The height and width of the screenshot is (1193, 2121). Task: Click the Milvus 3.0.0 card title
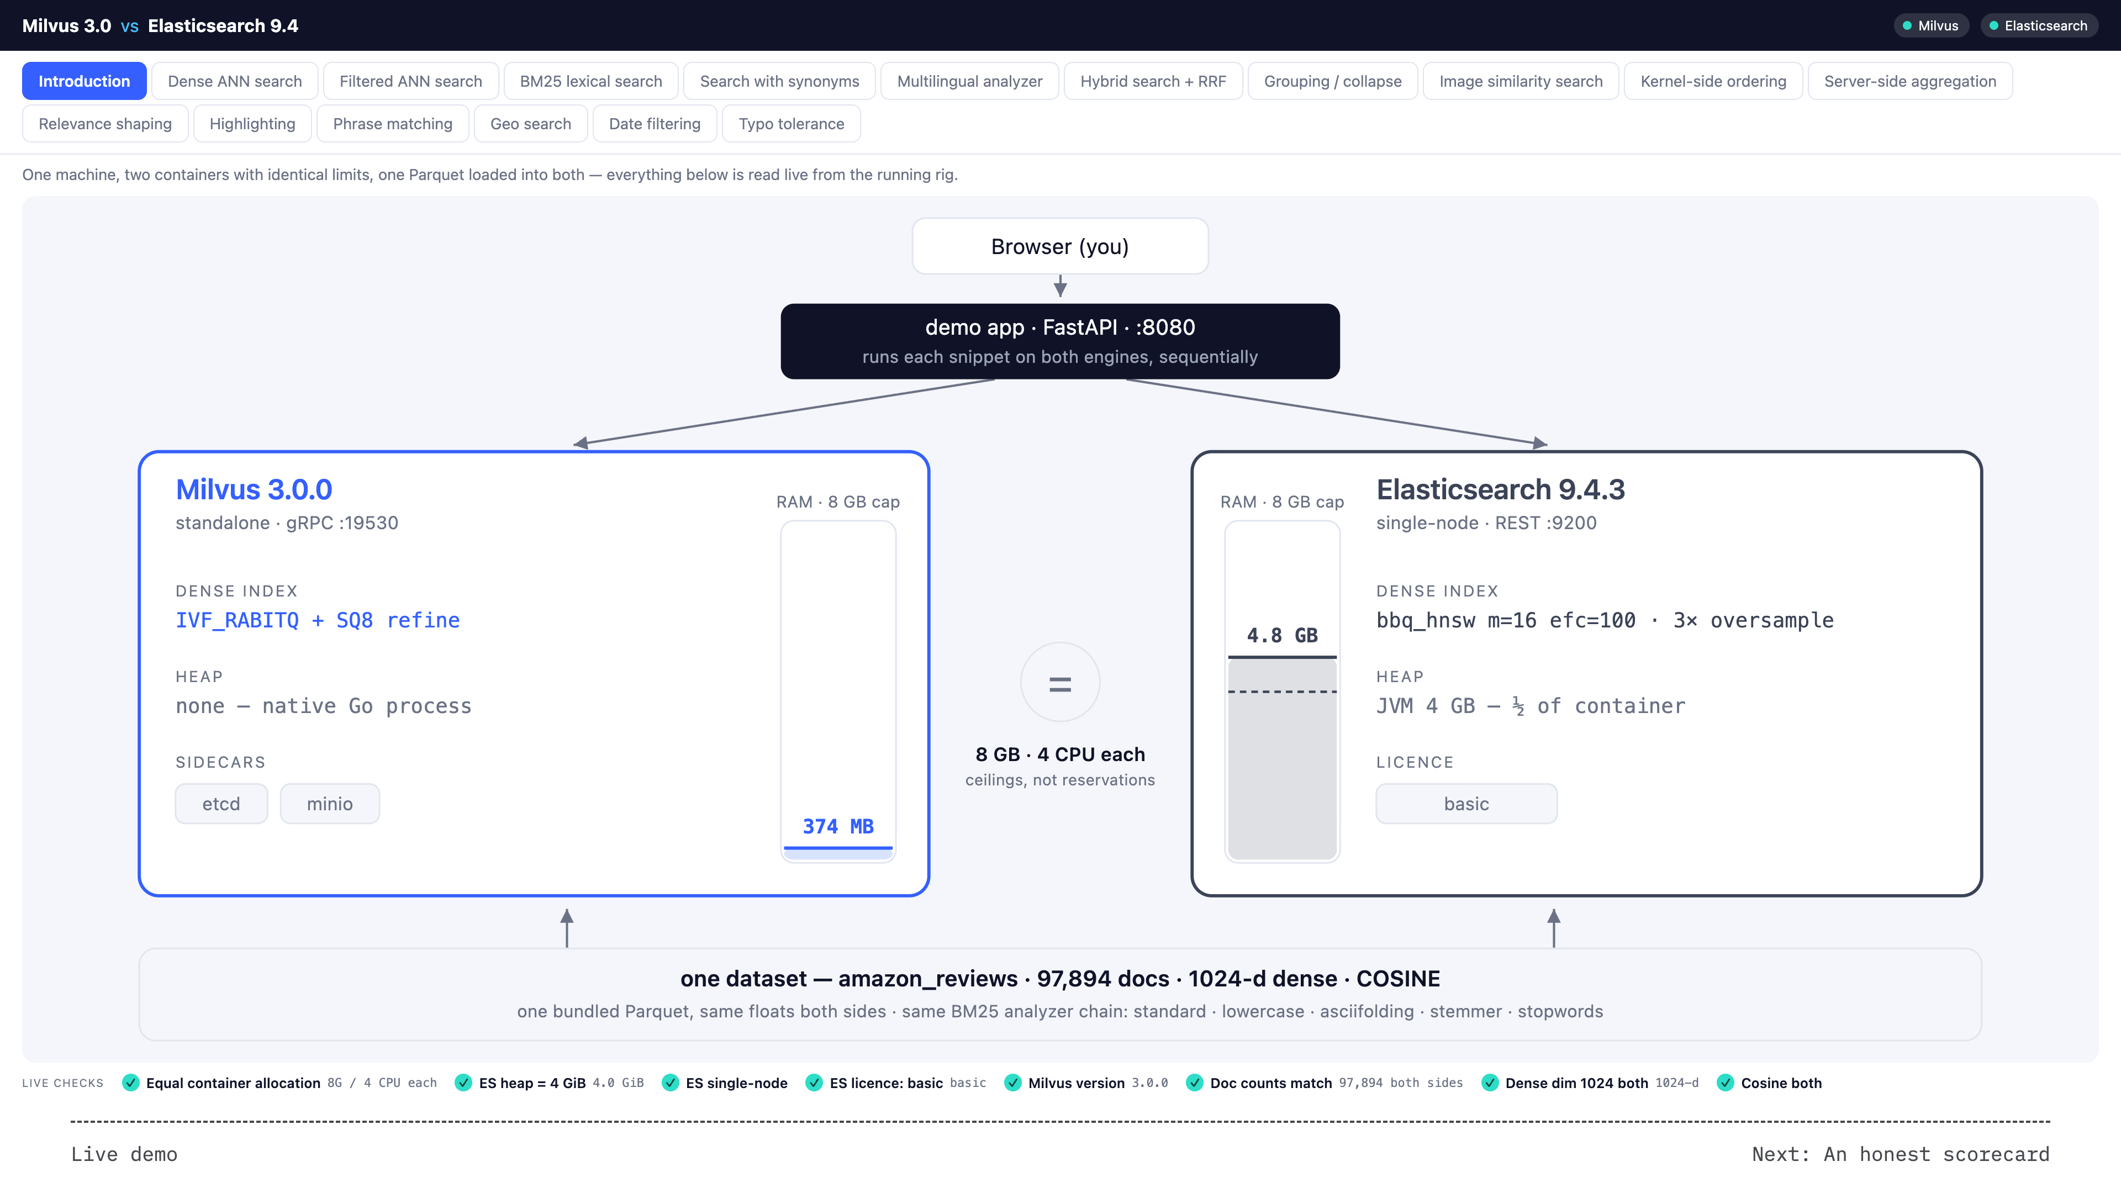254,489
